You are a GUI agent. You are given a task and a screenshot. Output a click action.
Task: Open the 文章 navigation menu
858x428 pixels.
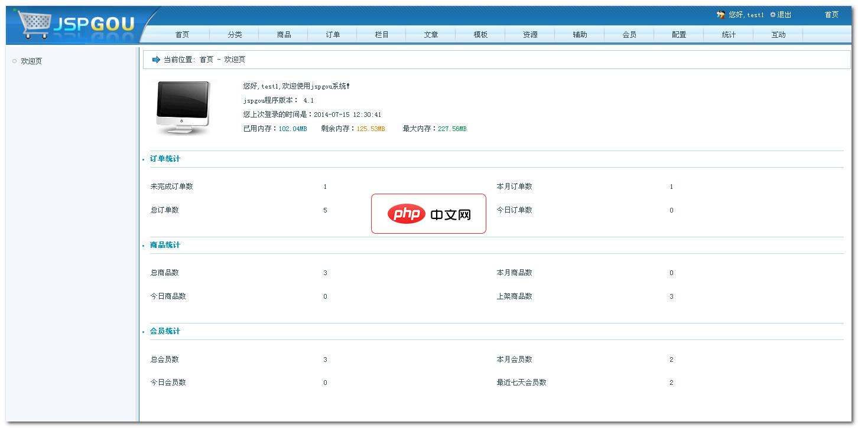click(x=431, y=34)
